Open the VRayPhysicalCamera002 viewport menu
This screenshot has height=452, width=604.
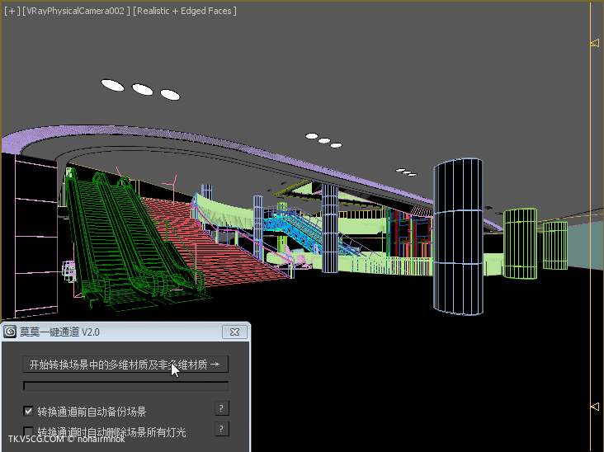[76, 11]
